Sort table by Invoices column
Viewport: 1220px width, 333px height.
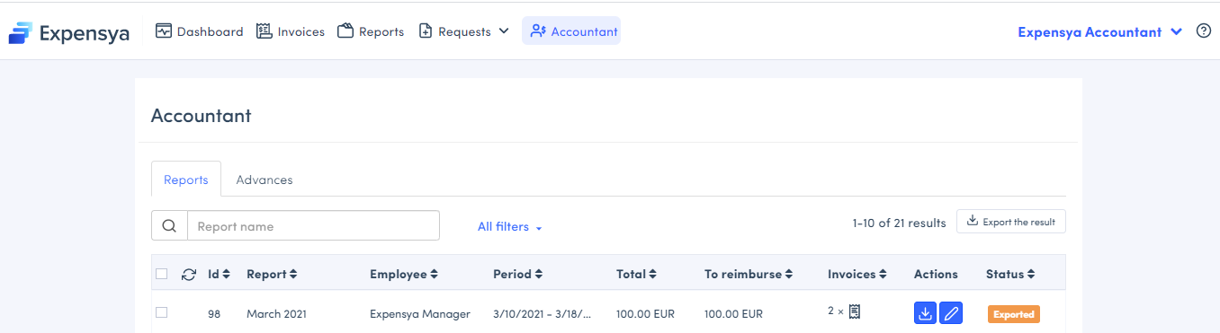857,274
